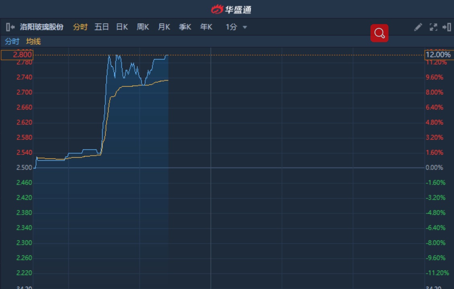The width and height of the screenshot is (454, 289).
Task: Select the pencil drawing tool
Action: click(x=418, y=27)
